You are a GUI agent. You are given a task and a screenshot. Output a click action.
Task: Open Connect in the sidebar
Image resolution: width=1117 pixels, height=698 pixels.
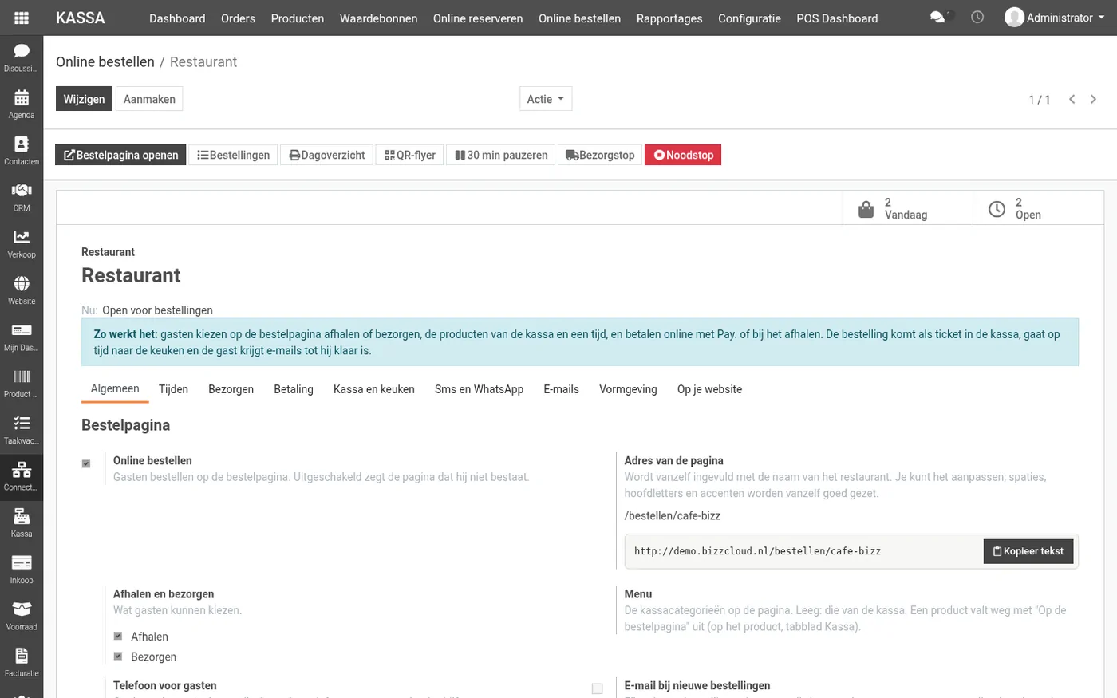pos(22,476)
